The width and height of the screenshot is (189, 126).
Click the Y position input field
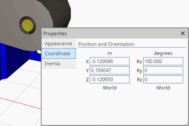pyautogui.click(x=109, y=70)
